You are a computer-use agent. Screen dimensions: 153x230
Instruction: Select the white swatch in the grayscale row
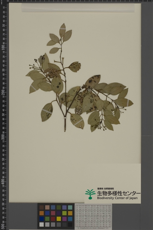point(41,225)
